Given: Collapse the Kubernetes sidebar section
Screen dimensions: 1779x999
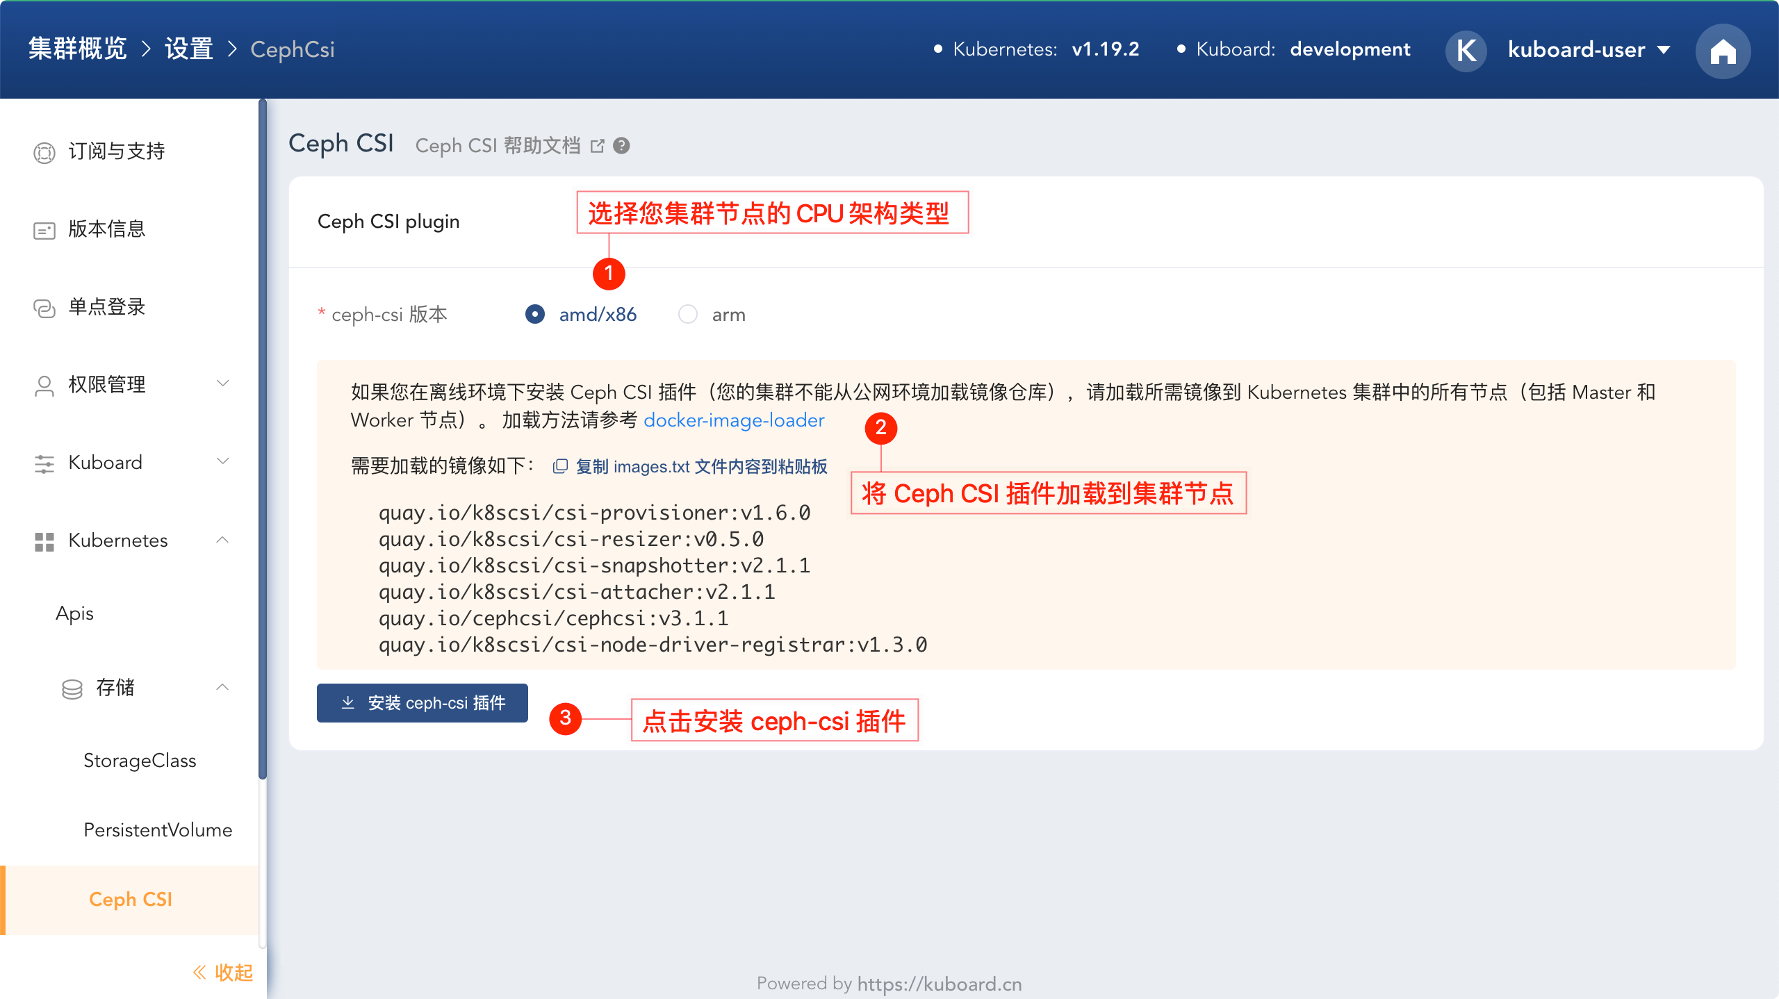Looking at the screenshot, I should tap(222, 540).
